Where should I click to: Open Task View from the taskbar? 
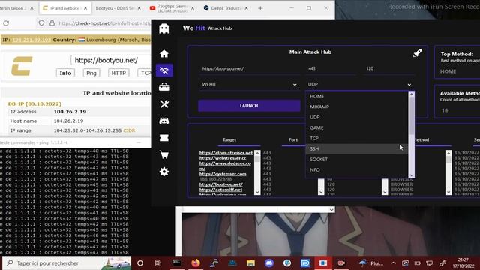click(x=158, y=263)
